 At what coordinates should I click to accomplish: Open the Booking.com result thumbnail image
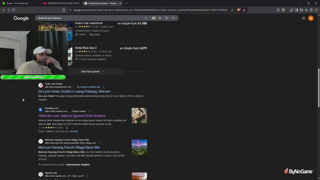[x=139, y=115]
